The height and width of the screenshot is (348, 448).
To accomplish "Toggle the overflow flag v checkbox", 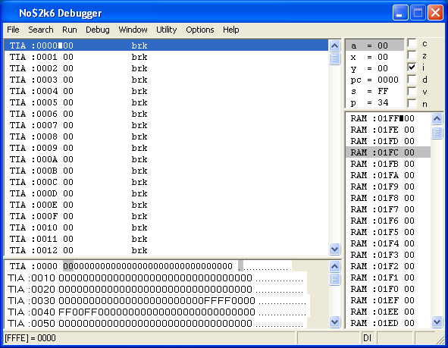I will coord(412,91).
